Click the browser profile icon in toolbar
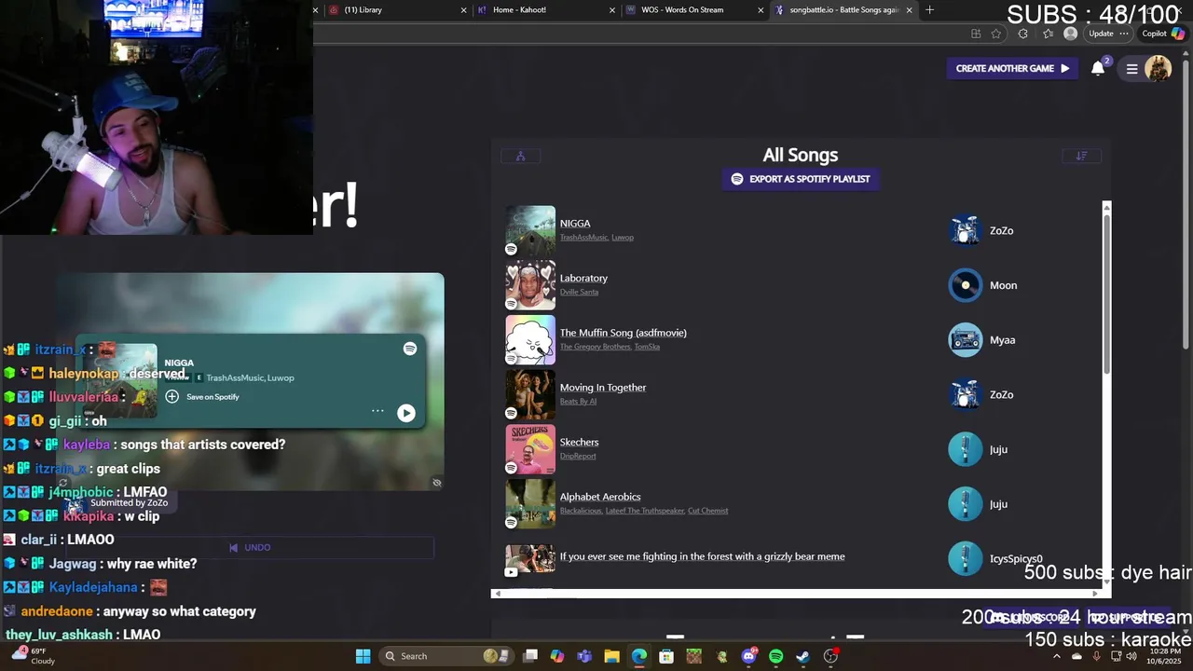Viewport: 1193px width, 671px height. 1070,34
